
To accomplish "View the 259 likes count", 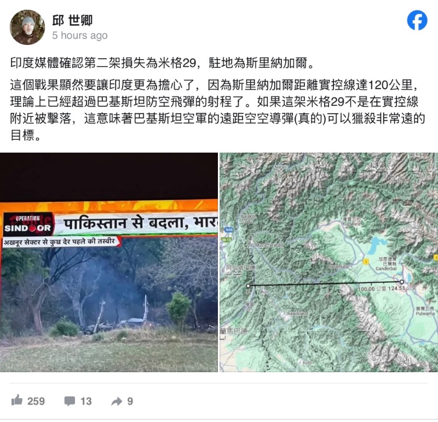I will [36, 401].
